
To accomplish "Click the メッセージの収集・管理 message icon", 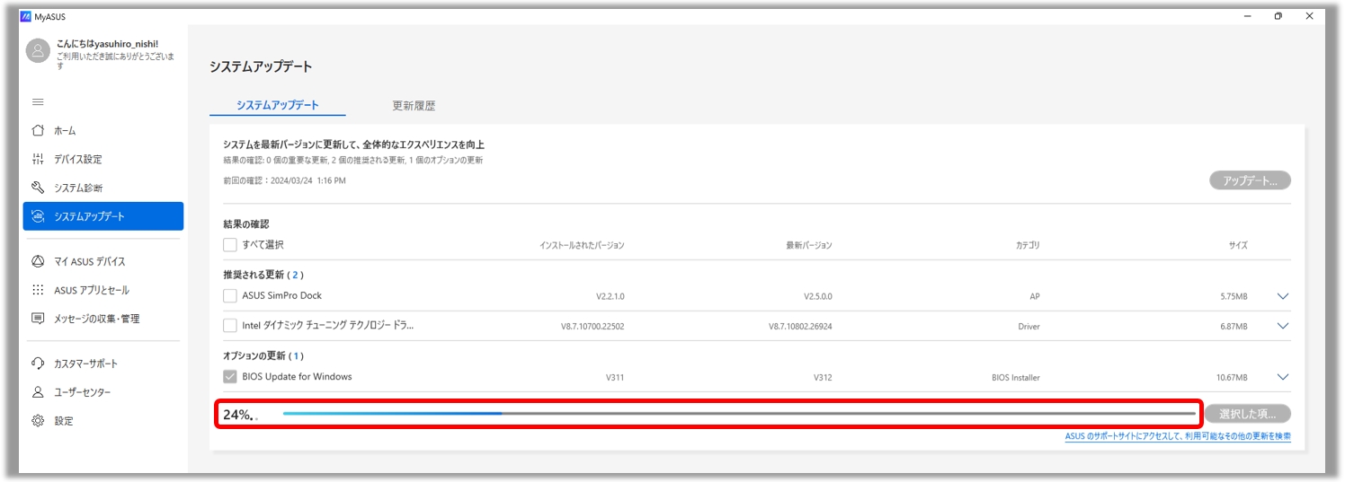I will coord(38,319).
